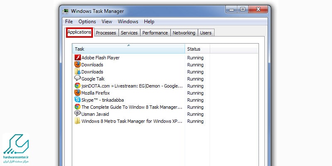Sort by the Task column header

pos(129,49)
